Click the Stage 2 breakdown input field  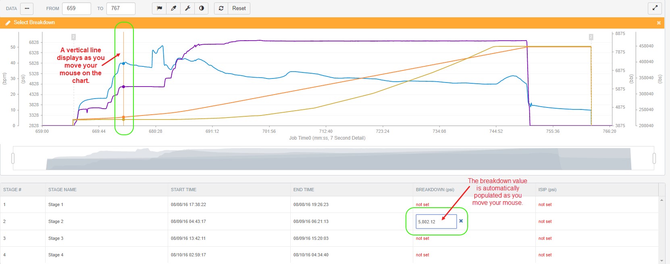click(x=436, y=221)
